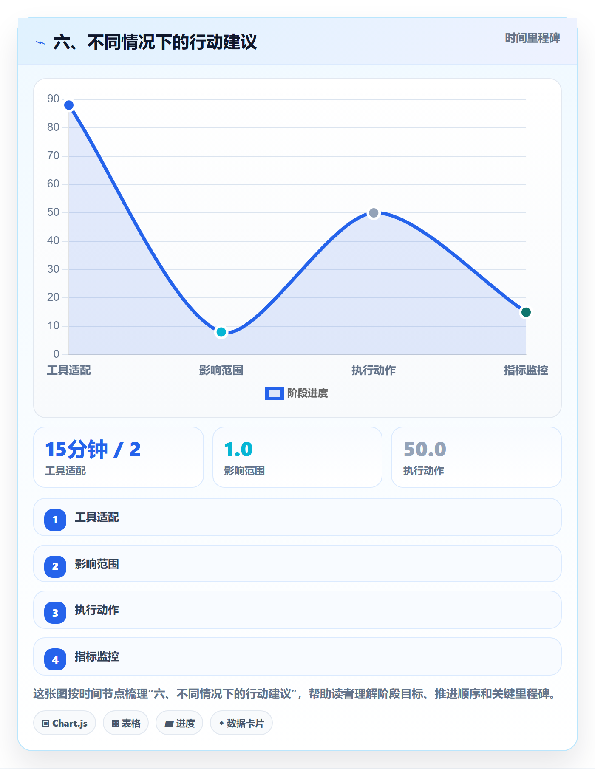Image resolution: width=595 pixels, height=769 pixels.
Task: Select the 工具适配 step row label
Action: pyautogui.click(x=97, y=517)
